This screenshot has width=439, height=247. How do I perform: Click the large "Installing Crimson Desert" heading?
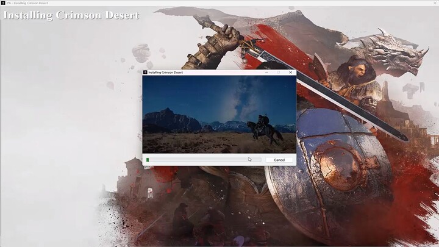(71, 15)
